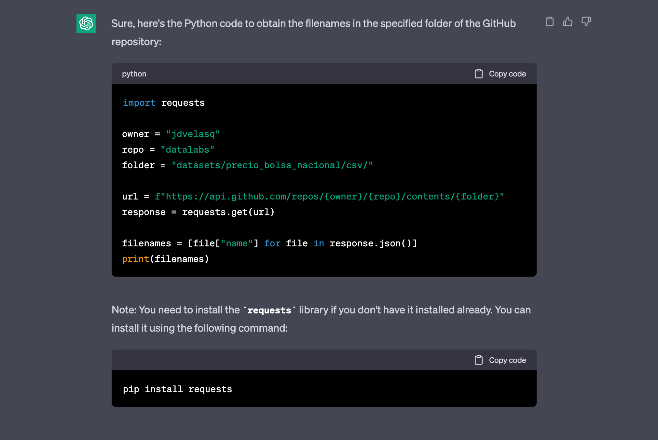Click the owner string "jdvelasq"
Image resolution: width=658 pixels, height=440 pixels.
[x=193, y=134]
